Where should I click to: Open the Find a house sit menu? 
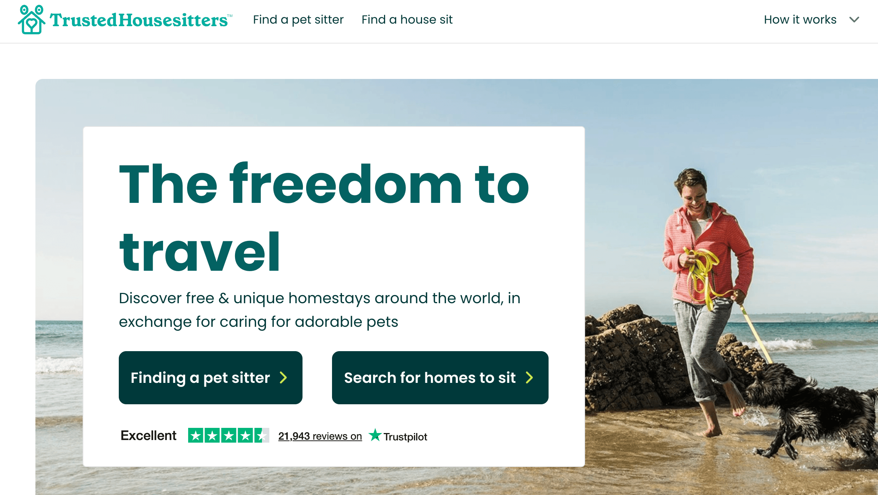[407, 20]
